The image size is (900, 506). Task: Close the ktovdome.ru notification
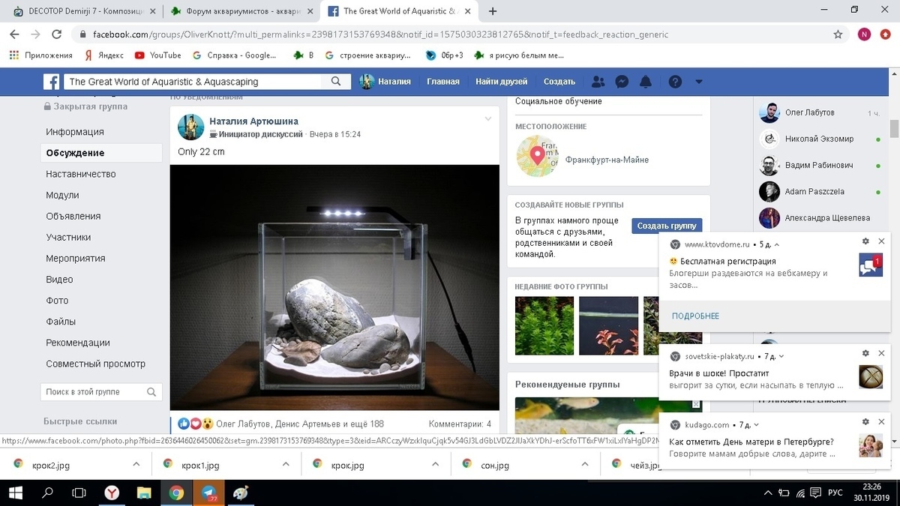click(881, 241)
